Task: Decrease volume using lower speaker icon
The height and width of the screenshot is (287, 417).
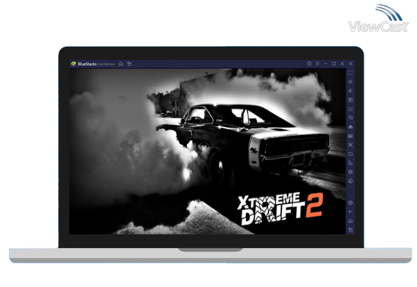Action: [351, 91]
